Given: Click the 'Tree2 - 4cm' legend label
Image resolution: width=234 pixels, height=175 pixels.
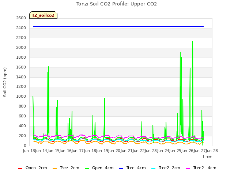Looking at the screenshot, I should [x=205, y=168].
